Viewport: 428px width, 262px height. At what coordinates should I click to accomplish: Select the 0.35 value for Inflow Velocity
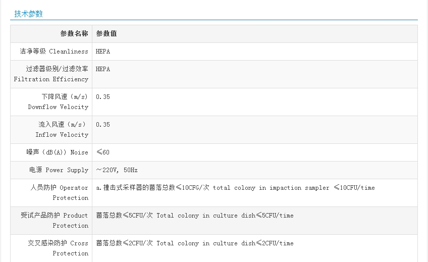pyautogui.click(x=103, y=125)
